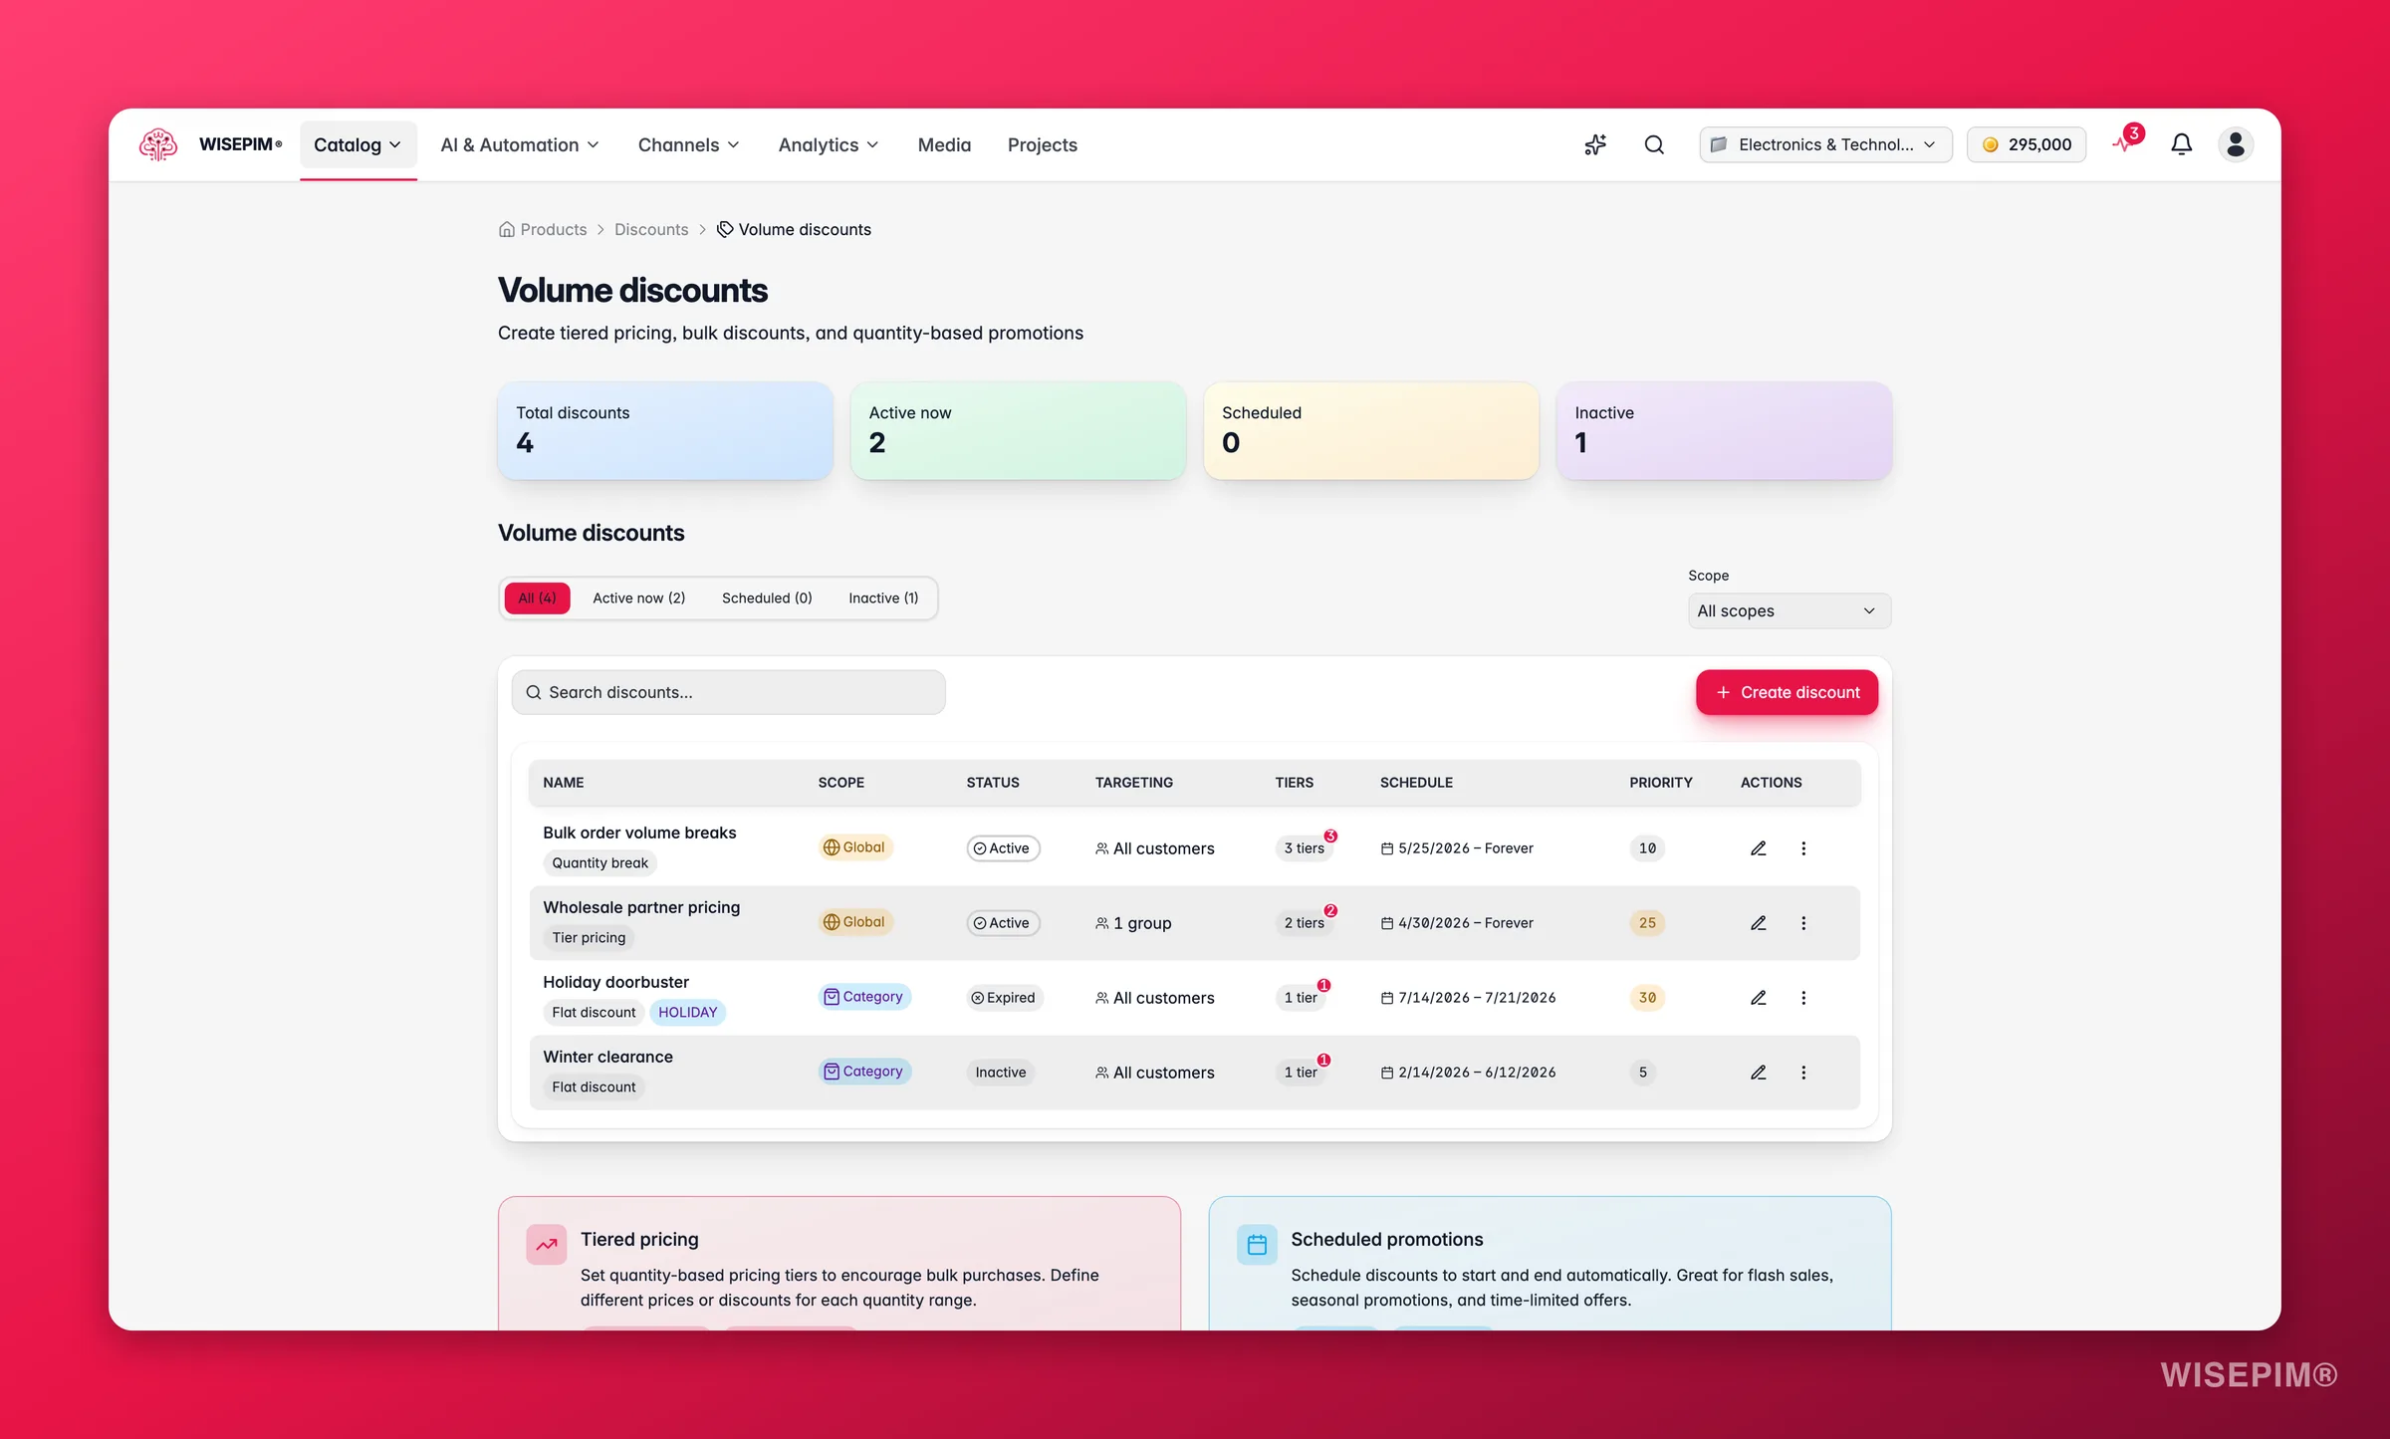The width and height of the screenshot is (2390, 1439).
Task: Select the Inactive (1) filter tab
Action: pyautogui.click(x=883, y=598)
